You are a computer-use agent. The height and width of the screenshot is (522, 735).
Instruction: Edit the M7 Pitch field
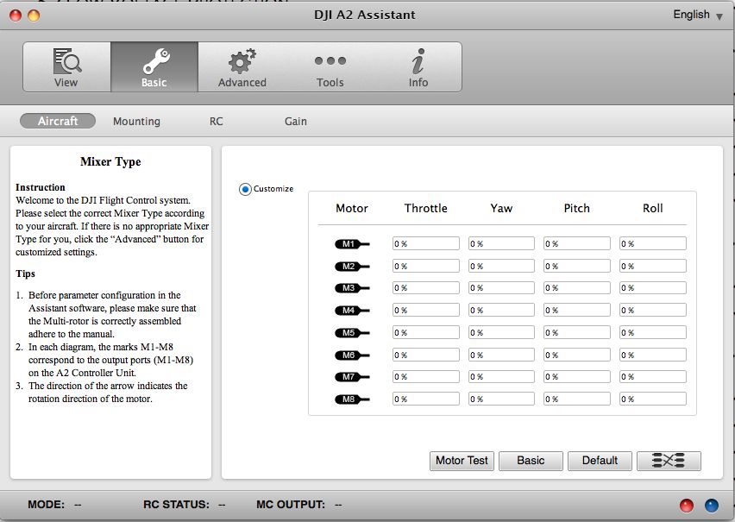tap(577, 376)
